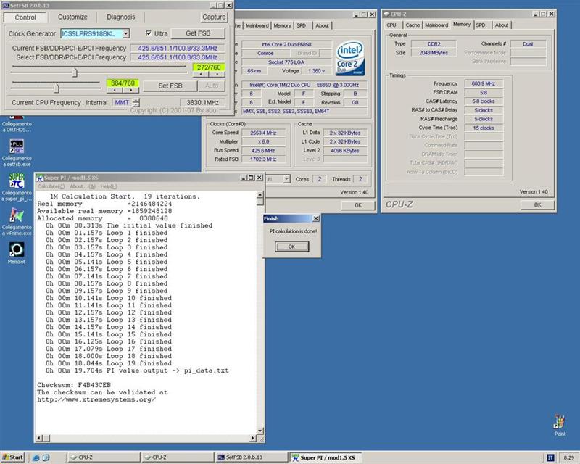
Task: Click Super PI horizontal scrollbar right arrow
Action: 253,438
